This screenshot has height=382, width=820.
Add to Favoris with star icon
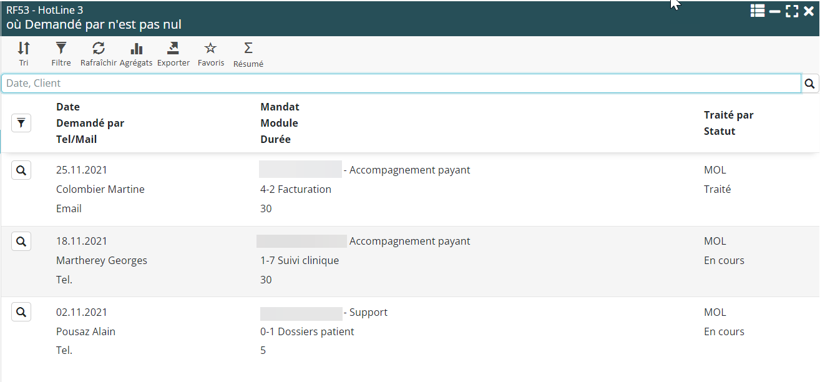tap(211, 49)
